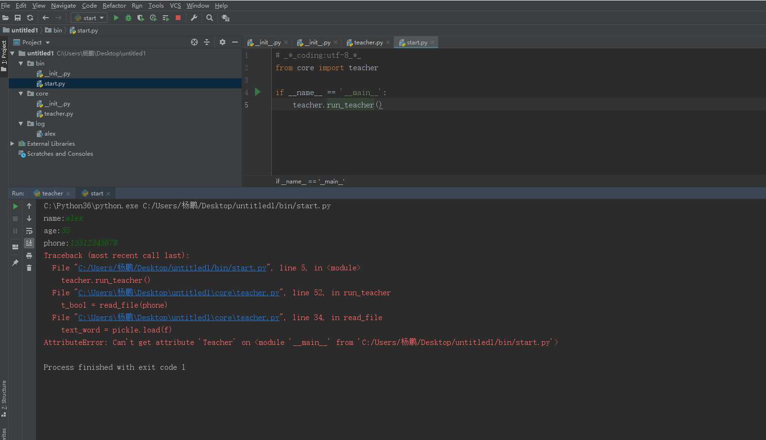Toggle soft-wrap in Run console
Image resolution: width=766 pixels, height=440 pixels.
tap(29, 231)
